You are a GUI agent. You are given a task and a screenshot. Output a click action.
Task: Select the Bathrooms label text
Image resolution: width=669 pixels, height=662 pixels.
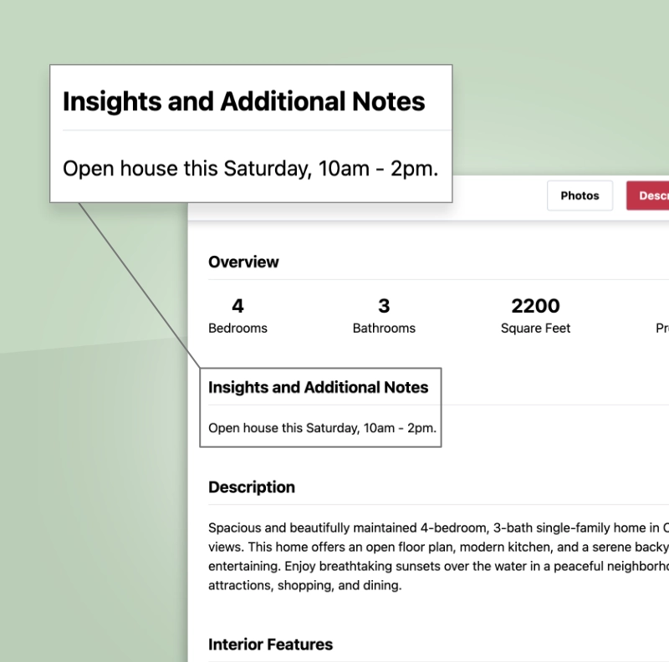point(384,328)
